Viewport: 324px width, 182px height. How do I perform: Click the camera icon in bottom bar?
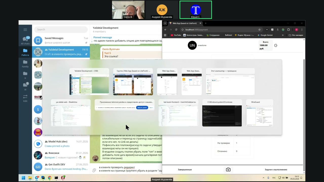point(228,170)
